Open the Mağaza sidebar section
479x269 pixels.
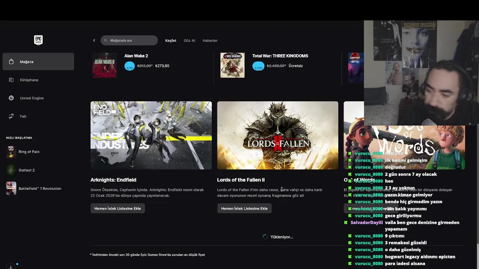[x=38, y=62]
